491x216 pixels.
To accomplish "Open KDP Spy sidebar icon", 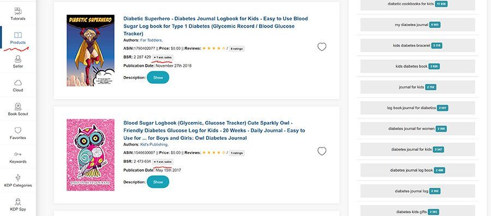I will point(18,202).
